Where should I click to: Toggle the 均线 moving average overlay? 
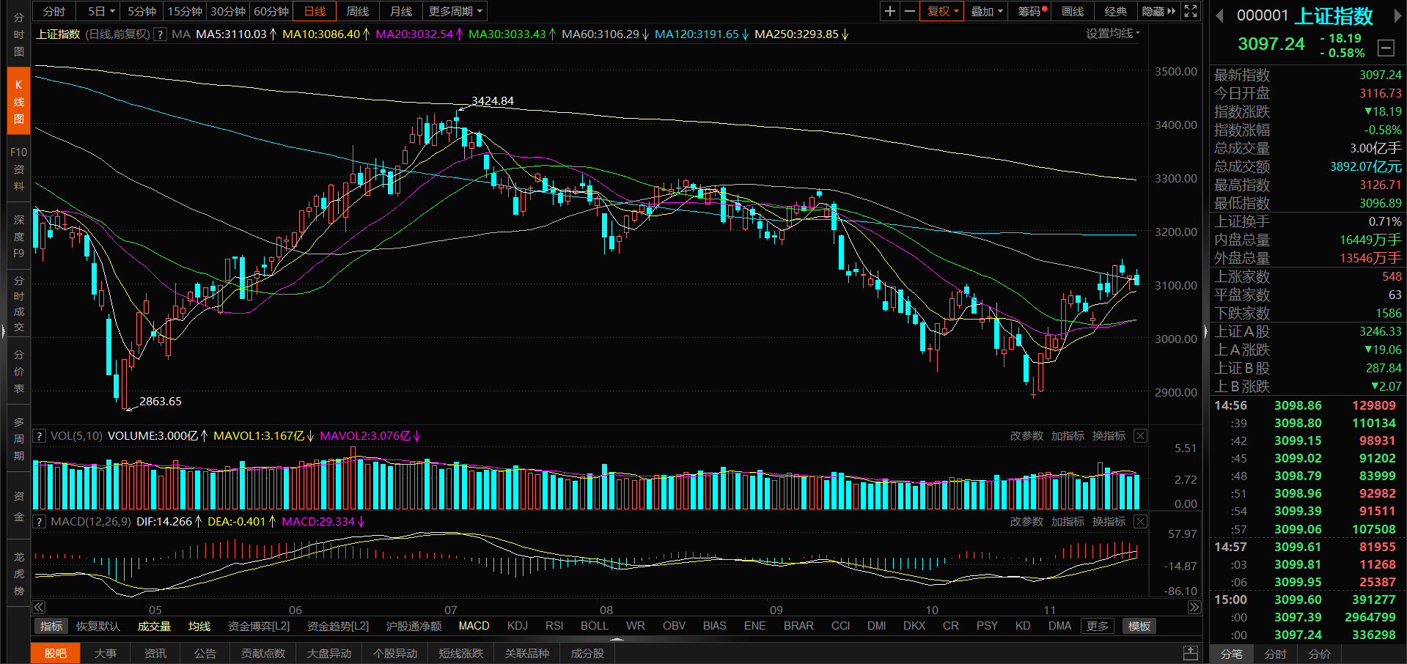coord(199,626)
